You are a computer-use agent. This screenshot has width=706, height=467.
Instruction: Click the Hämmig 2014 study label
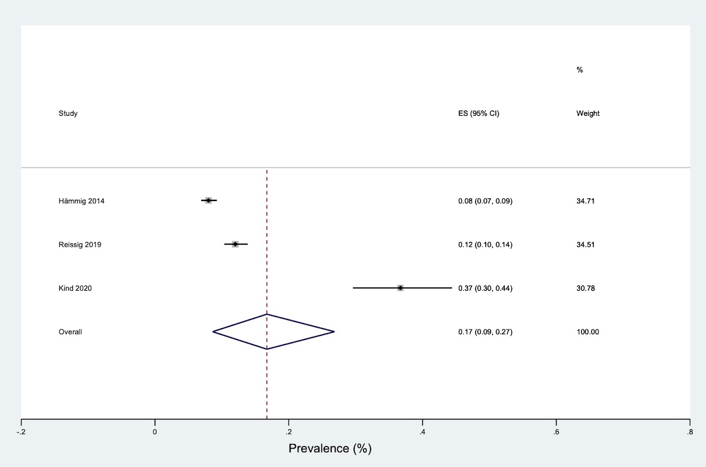(81, 201)
